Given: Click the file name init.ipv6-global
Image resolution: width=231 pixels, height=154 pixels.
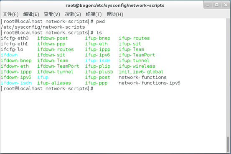Looking at the screenshot, I should click(141, 72).
